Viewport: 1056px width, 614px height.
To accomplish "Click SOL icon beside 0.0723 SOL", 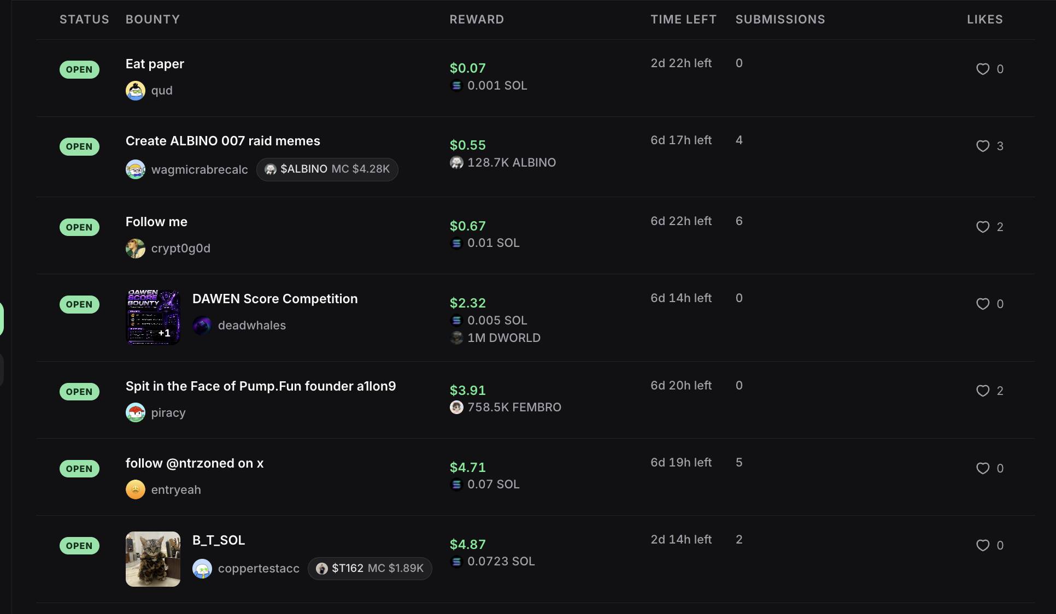I will tap(456, 562).
